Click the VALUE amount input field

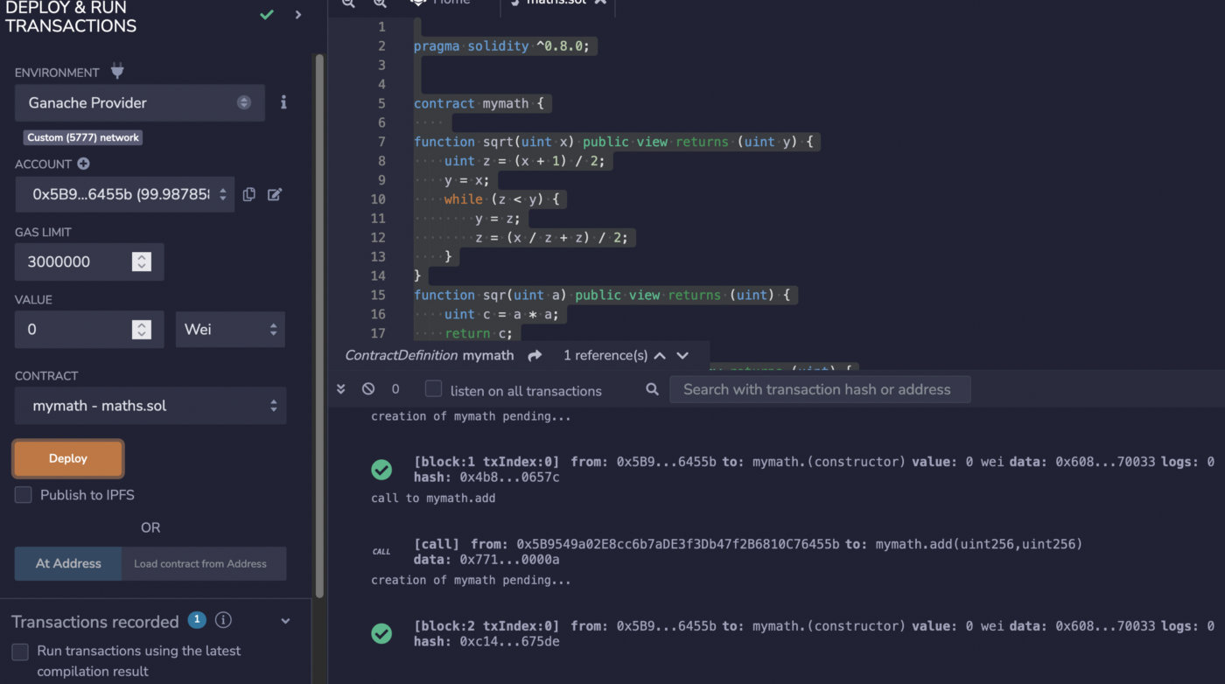[x=89, y=330]
